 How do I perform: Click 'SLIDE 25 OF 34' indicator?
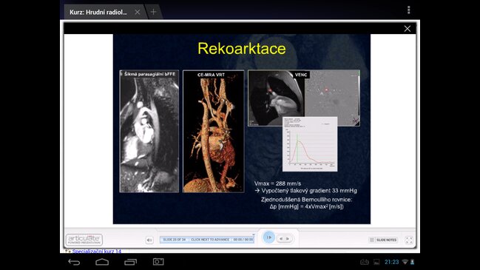(x=175, y=240)
